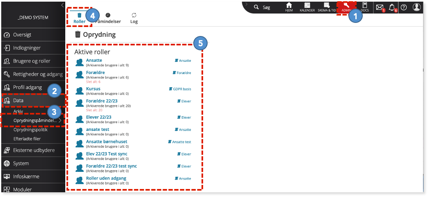Open the Forældre role link
The height and width of the screenshot is (198, 428).
[x=95, y=72]
